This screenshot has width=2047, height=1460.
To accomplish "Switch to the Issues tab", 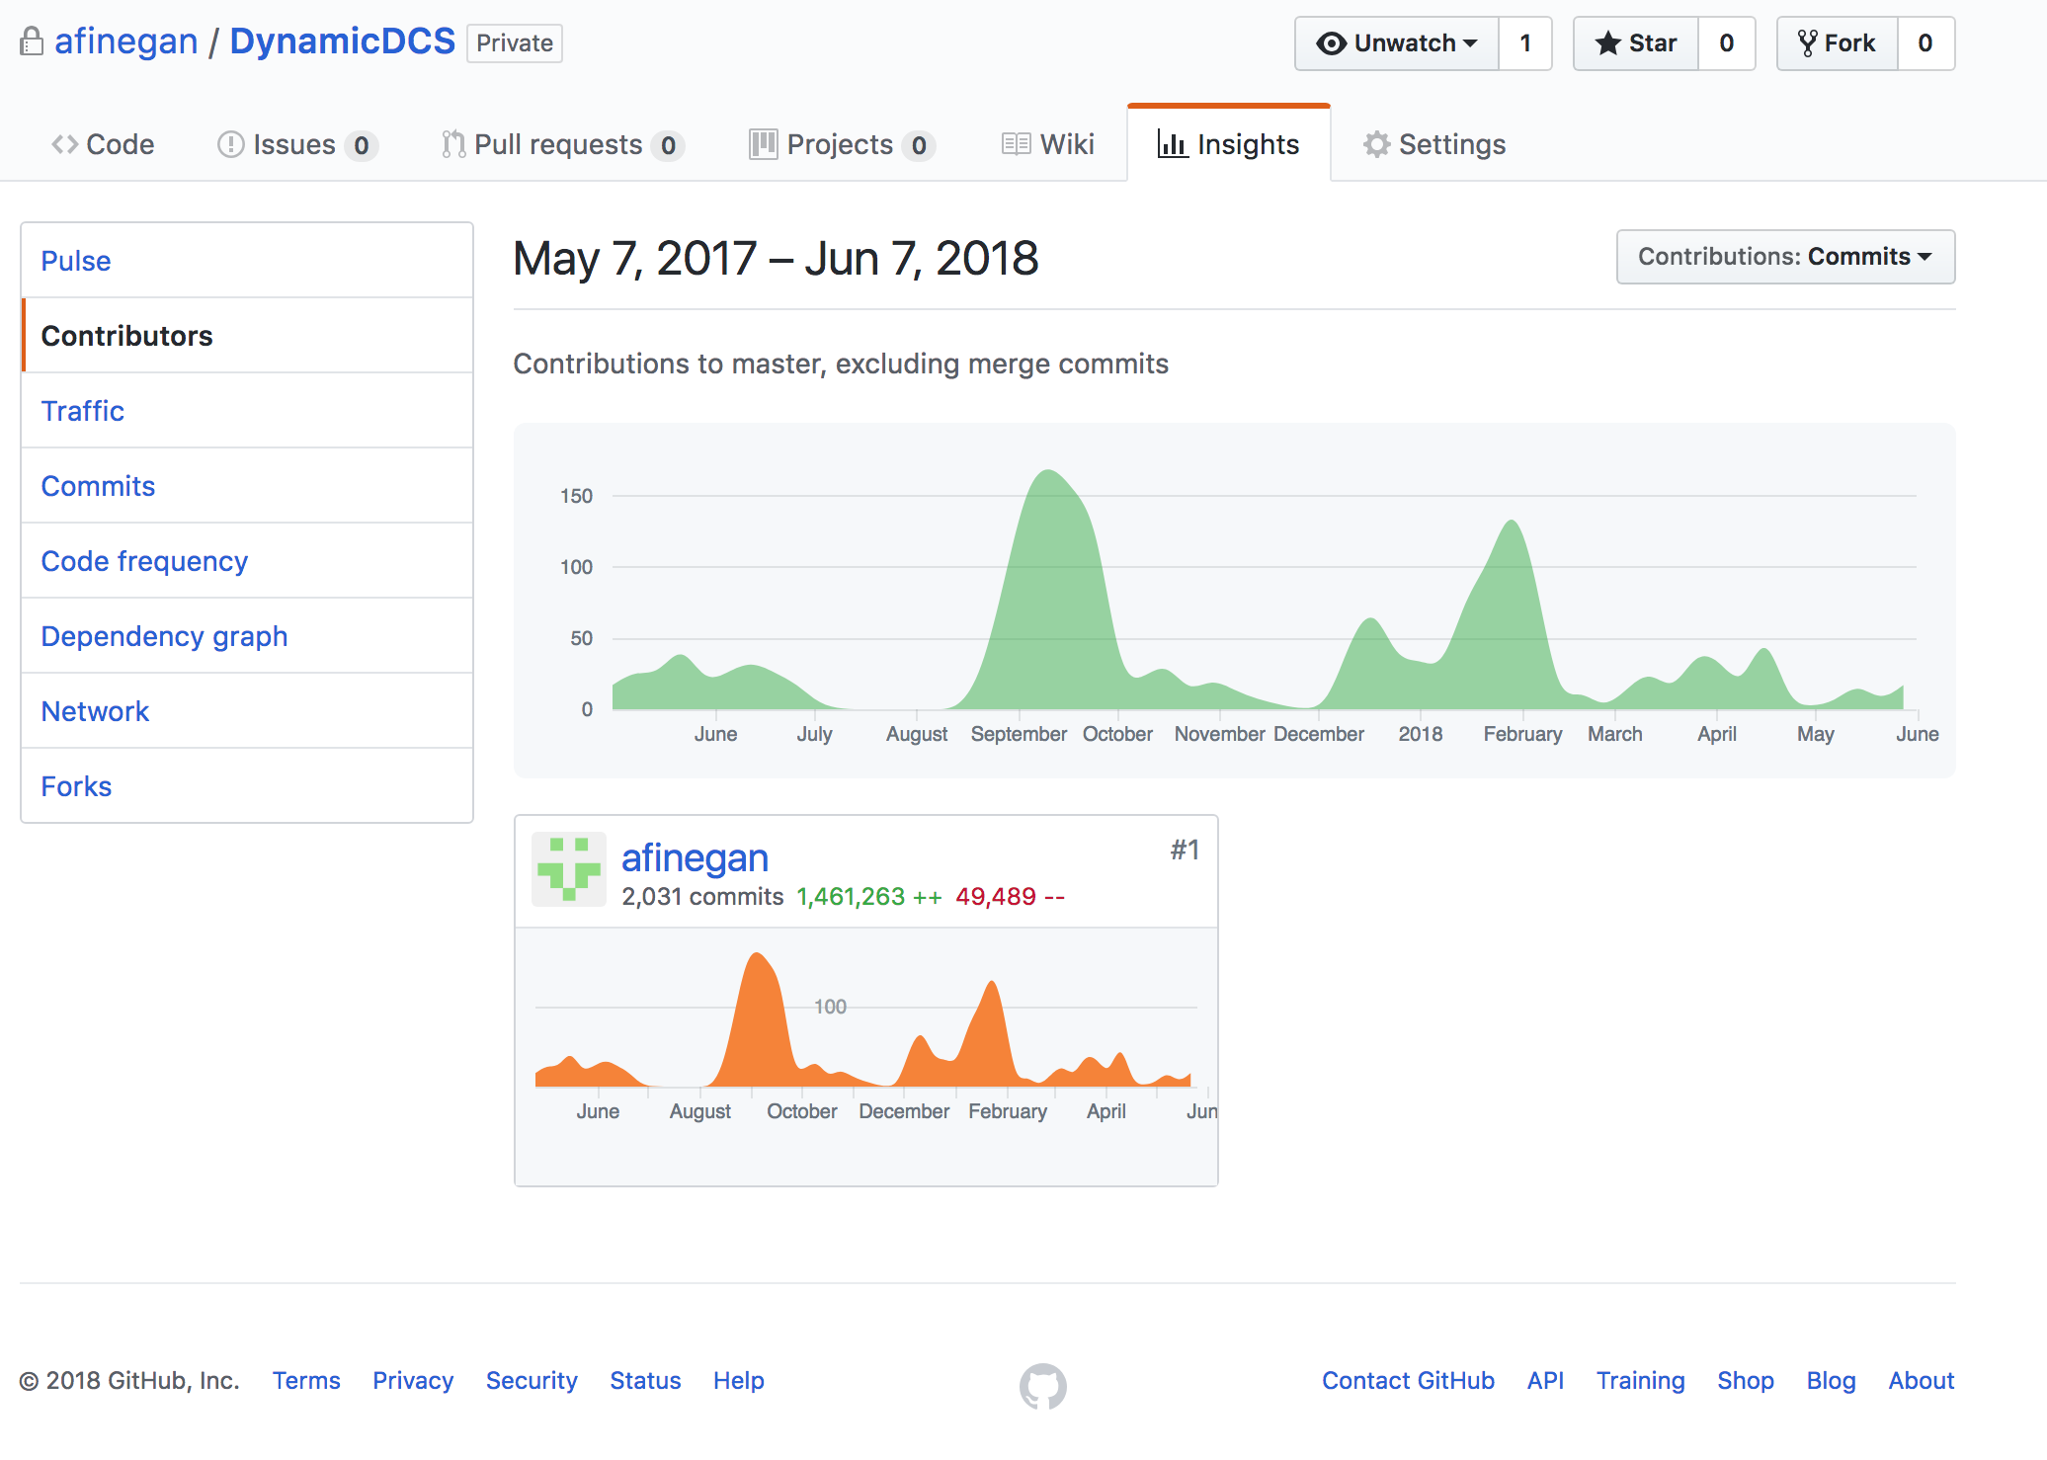I will (x=297, y=144).
